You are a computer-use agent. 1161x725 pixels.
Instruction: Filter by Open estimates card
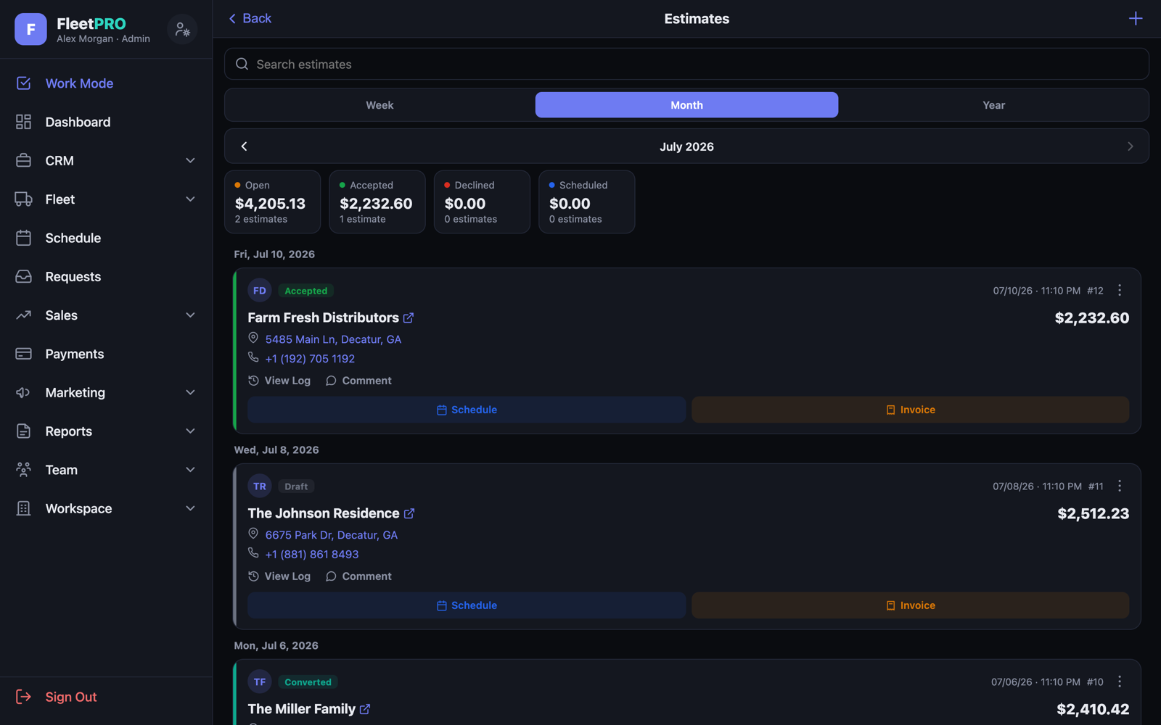(x=272, y=202)
